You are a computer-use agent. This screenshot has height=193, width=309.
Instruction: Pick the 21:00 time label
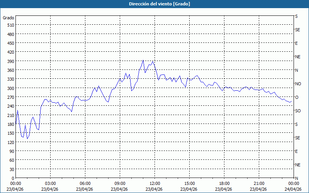(259, 184)
